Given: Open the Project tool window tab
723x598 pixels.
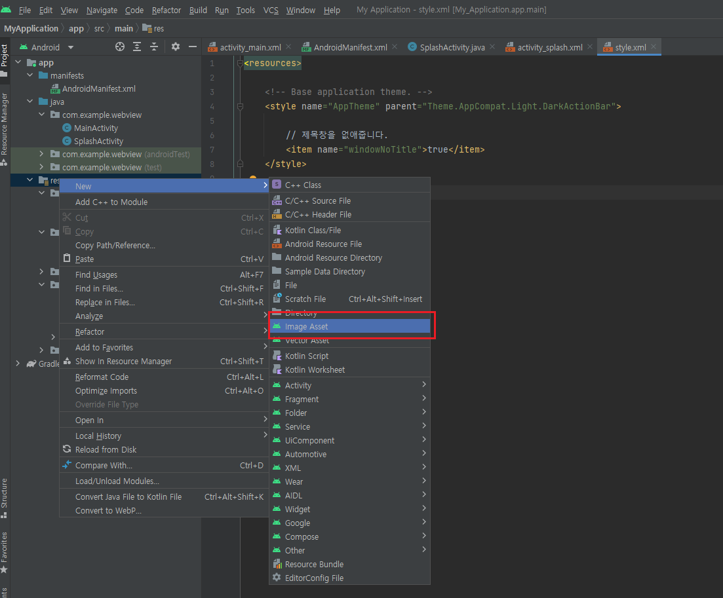Looking at the screenshot, I should pyautogui.click(x=5, y=60).
